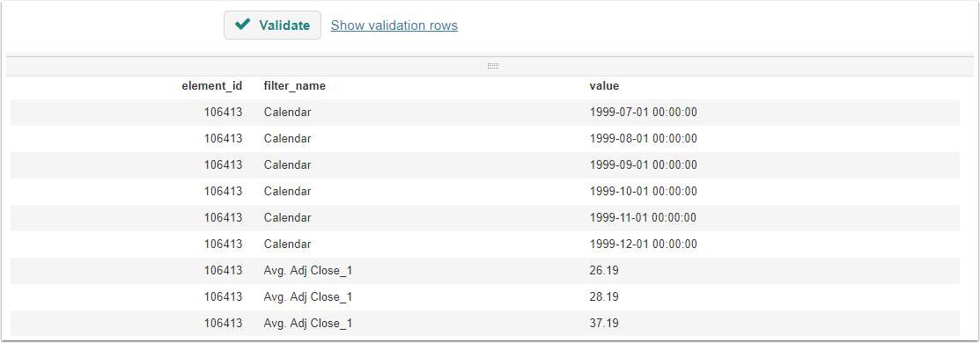Click the green checkmark icon on Validate
The width and height of the screenshot is (980, 343).
[x=242, y=25]
